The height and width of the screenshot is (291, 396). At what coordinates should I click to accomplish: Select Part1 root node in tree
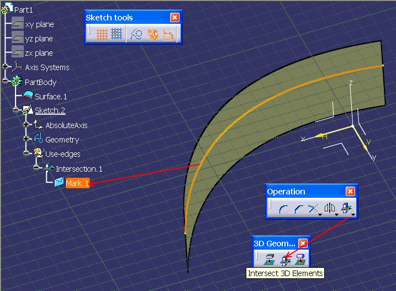[24, 10]
